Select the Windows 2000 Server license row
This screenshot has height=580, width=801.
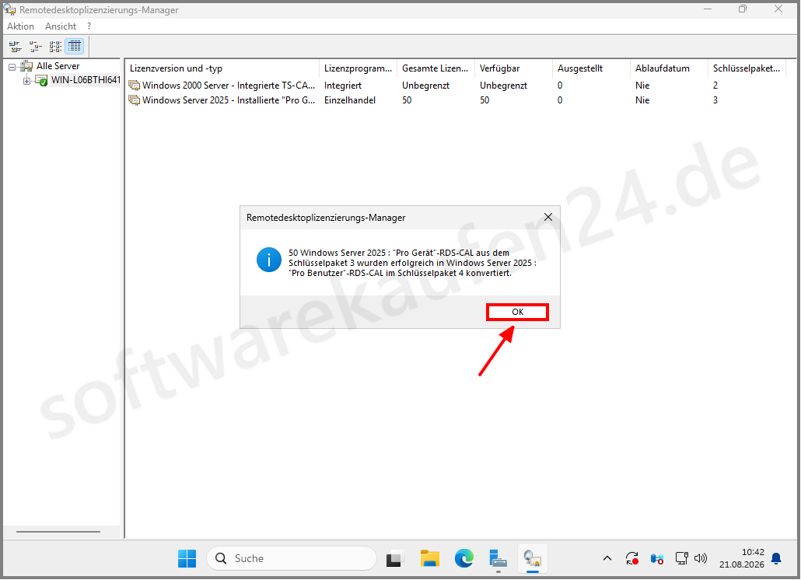pos(456,86)
